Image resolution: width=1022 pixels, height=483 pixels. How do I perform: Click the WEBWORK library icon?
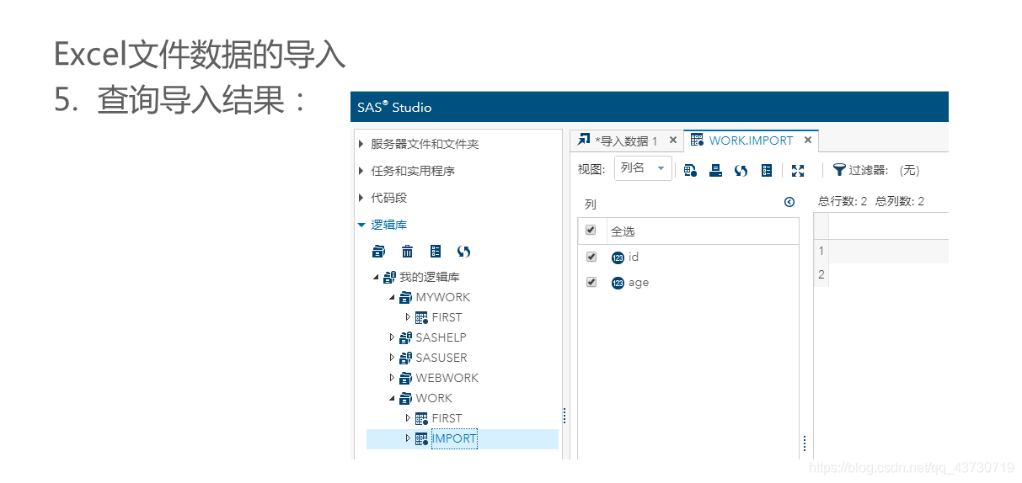[405, 378]
